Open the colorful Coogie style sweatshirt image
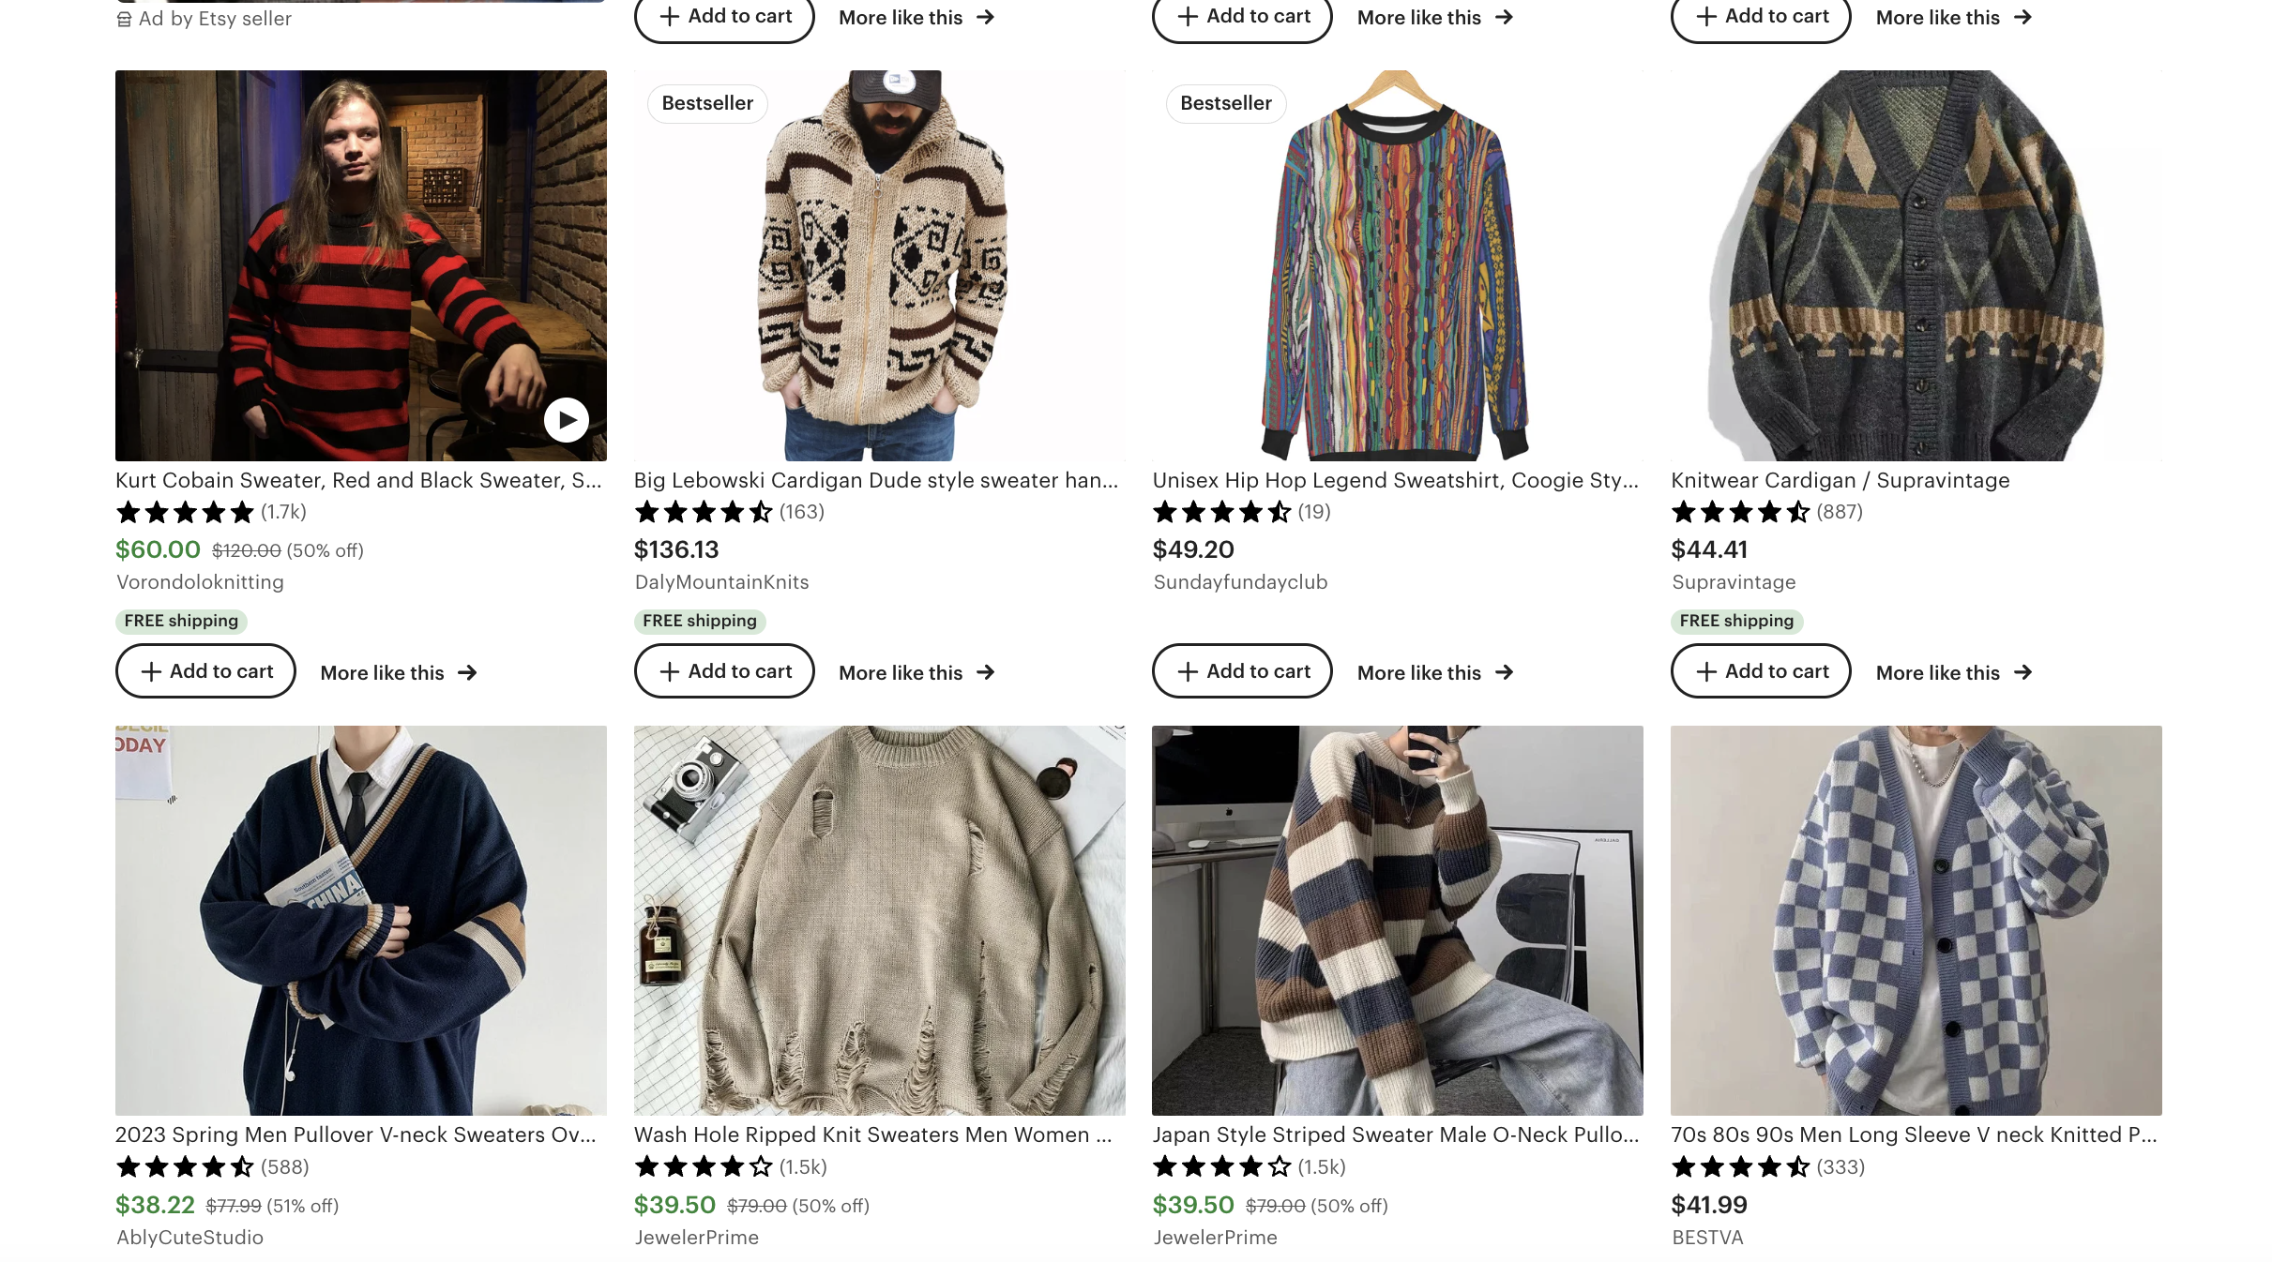Viewport: 2272px width, 1262px height. pos(1398,265)
